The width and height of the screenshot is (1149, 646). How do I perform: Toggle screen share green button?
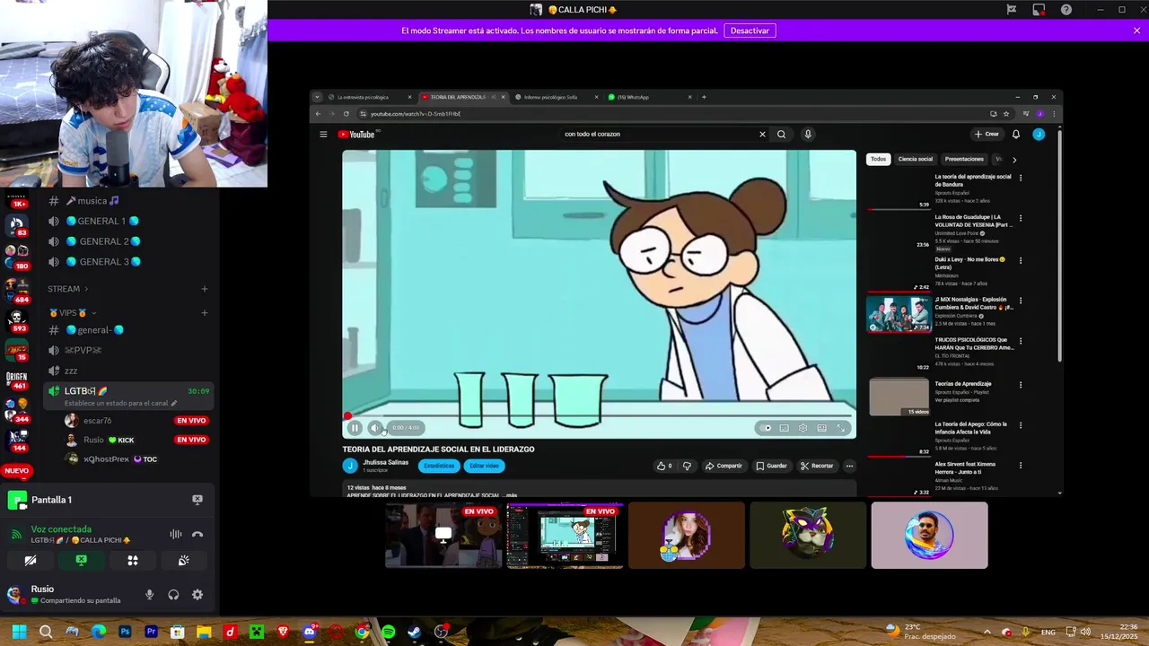click(81, 561)
